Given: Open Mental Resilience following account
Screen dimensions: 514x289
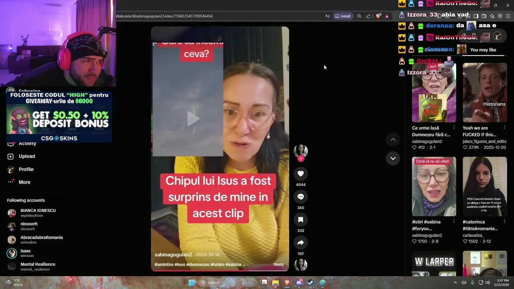Looking at the screenshot, I should pos(38,267).
